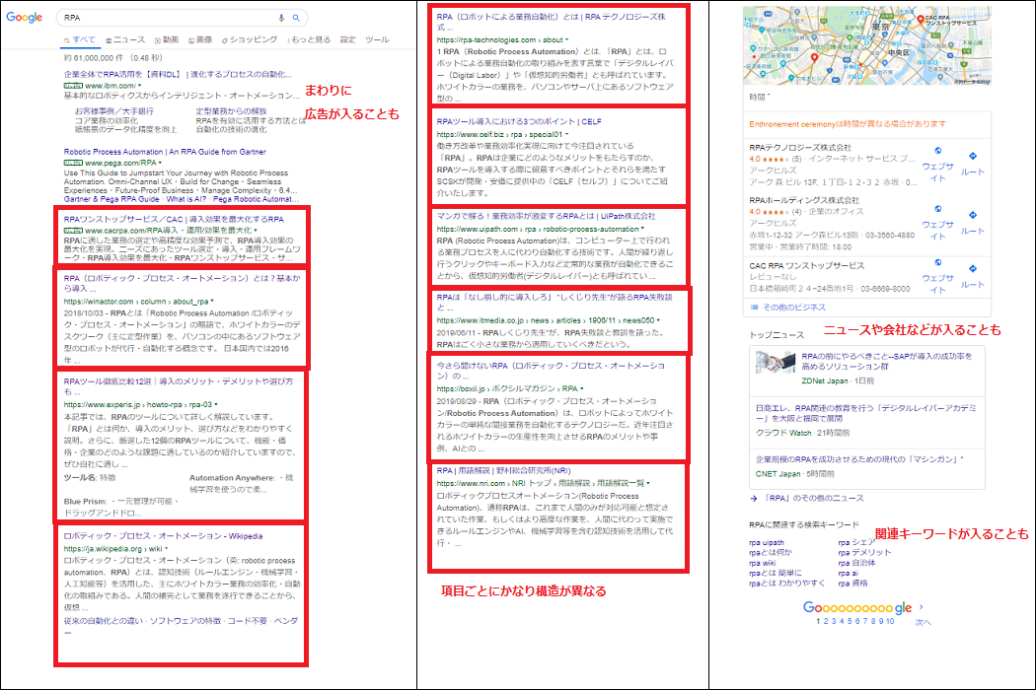This screenshot has height=690, width=1036.
Task: Open the winactor.com RPAとは result title
Action: coord(182,283)
